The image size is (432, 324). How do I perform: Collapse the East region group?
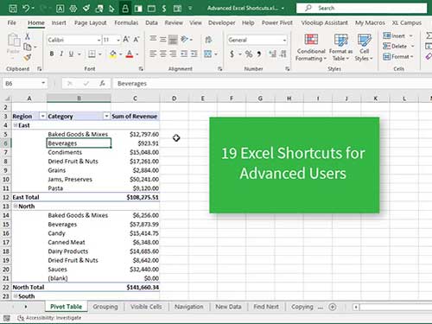pyautogui.click(x=16, y=125)
